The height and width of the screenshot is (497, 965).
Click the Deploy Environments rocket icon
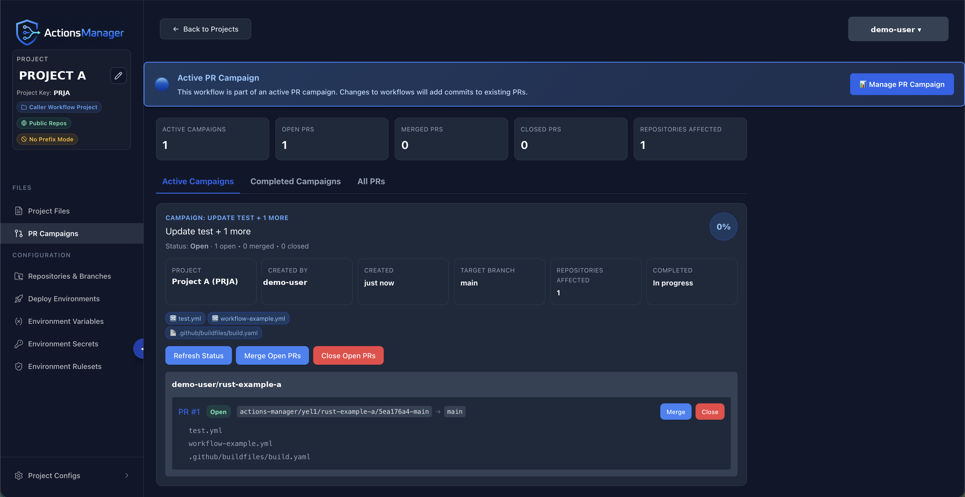click(19, 298)
